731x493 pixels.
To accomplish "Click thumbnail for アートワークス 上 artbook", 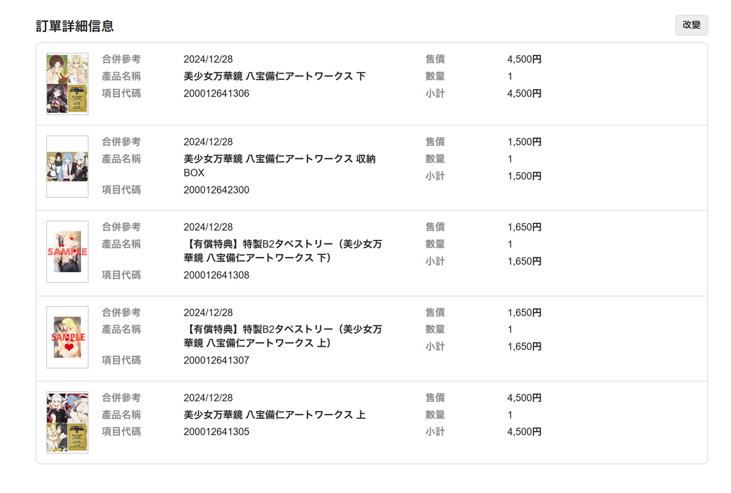I will tap(67, 423).
